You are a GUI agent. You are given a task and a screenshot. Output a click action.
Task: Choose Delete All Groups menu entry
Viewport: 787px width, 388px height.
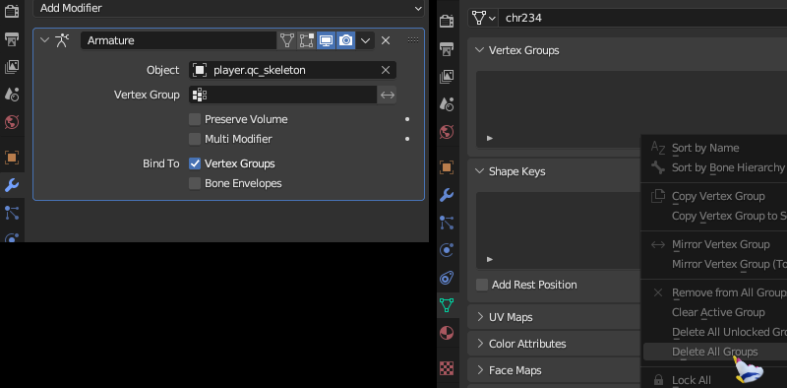(715, 352)
